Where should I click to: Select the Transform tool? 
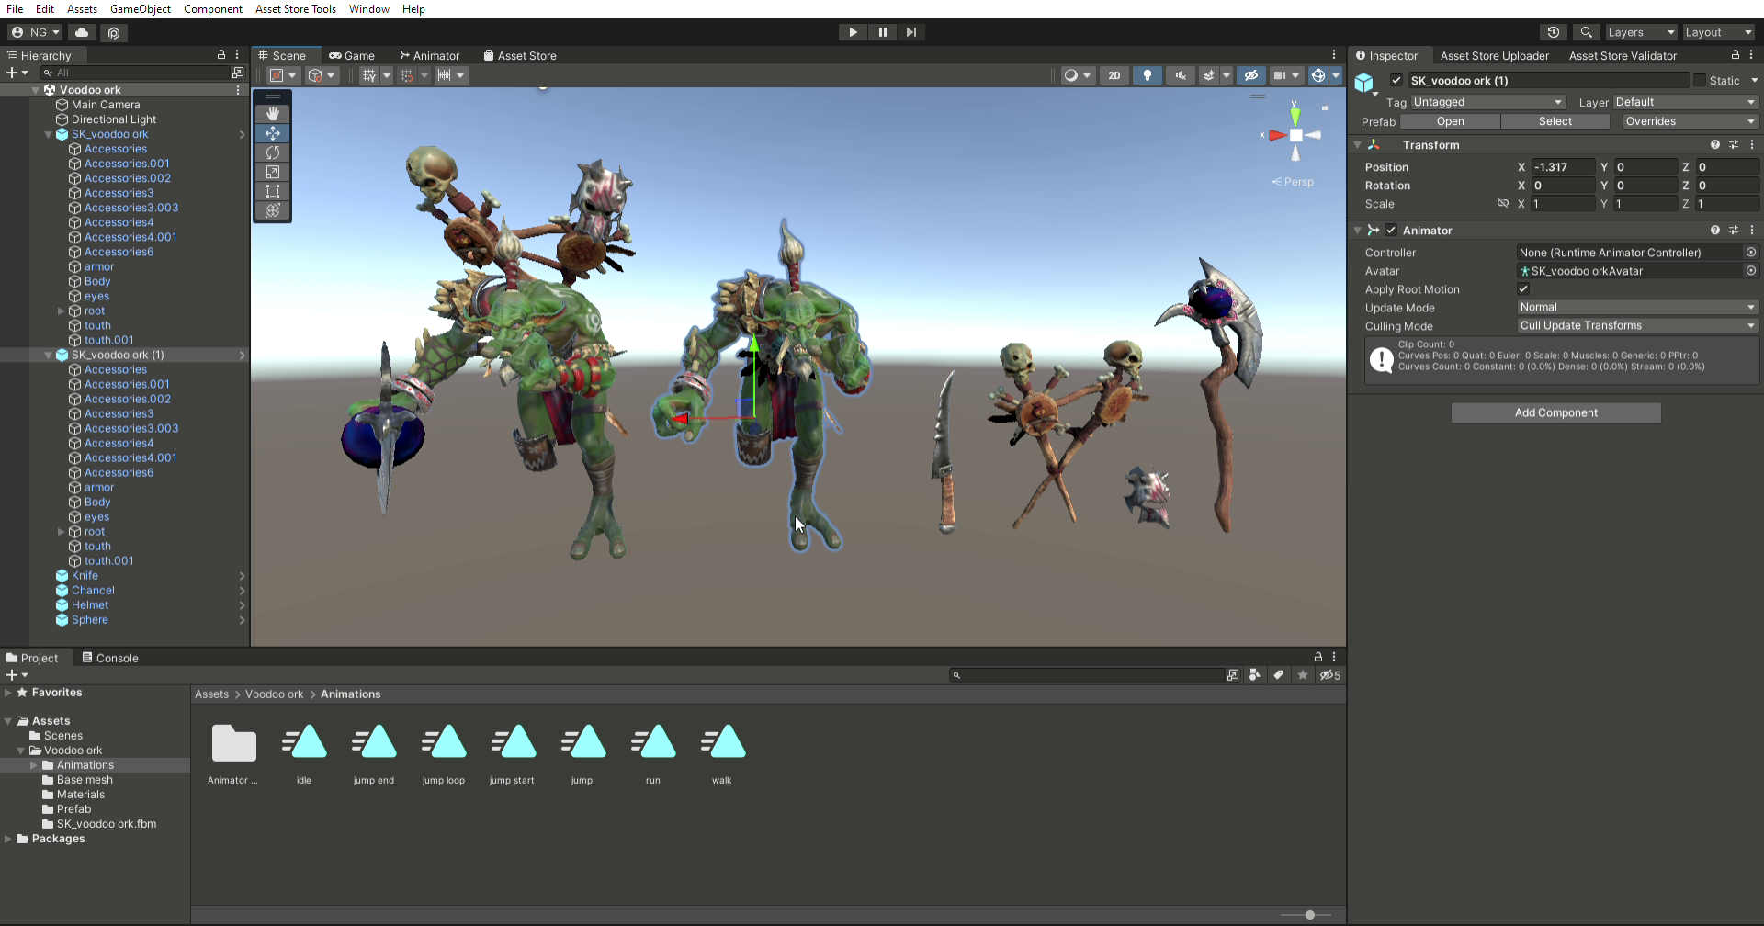pyautogui.click(x=273, y=210)
